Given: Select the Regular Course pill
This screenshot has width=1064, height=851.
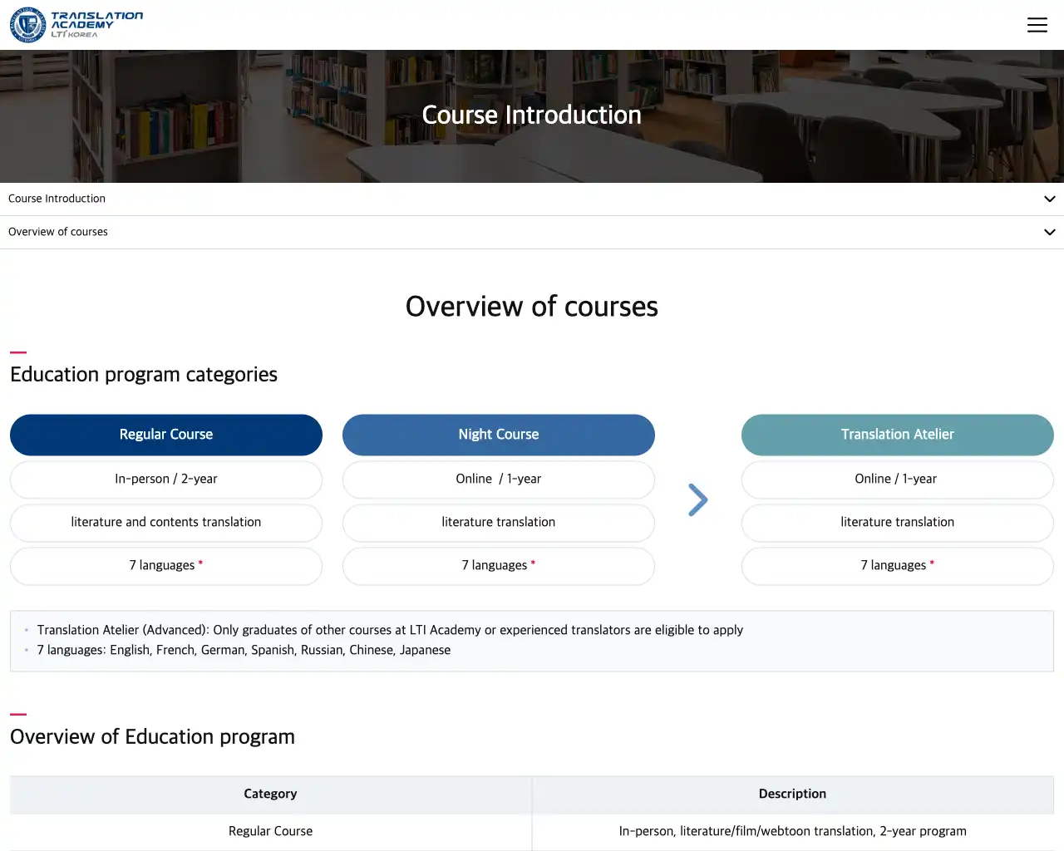Looking at the screenshot, I should [166, 435].
